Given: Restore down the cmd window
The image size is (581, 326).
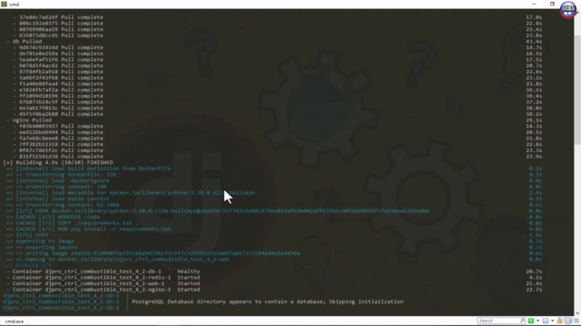Looking at the screenshot, I should pos(552,4).
